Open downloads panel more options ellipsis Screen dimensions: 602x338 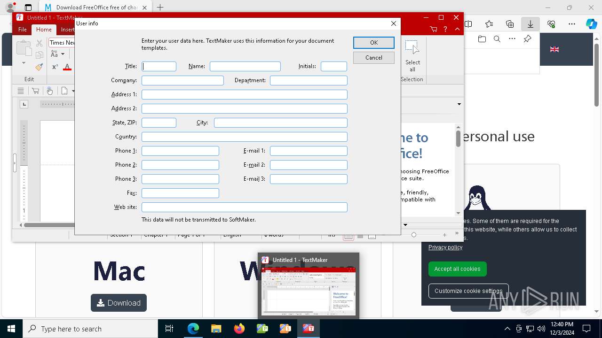pos(512,39)
